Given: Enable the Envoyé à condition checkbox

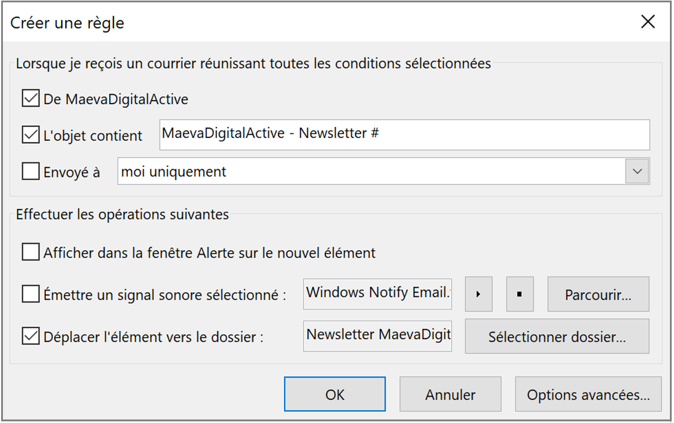Looking at the screenshot, I should coord(30,172).
